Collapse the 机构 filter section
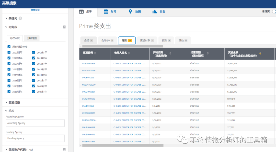Viewport: 276px width, 152px height. click(10, 111)
